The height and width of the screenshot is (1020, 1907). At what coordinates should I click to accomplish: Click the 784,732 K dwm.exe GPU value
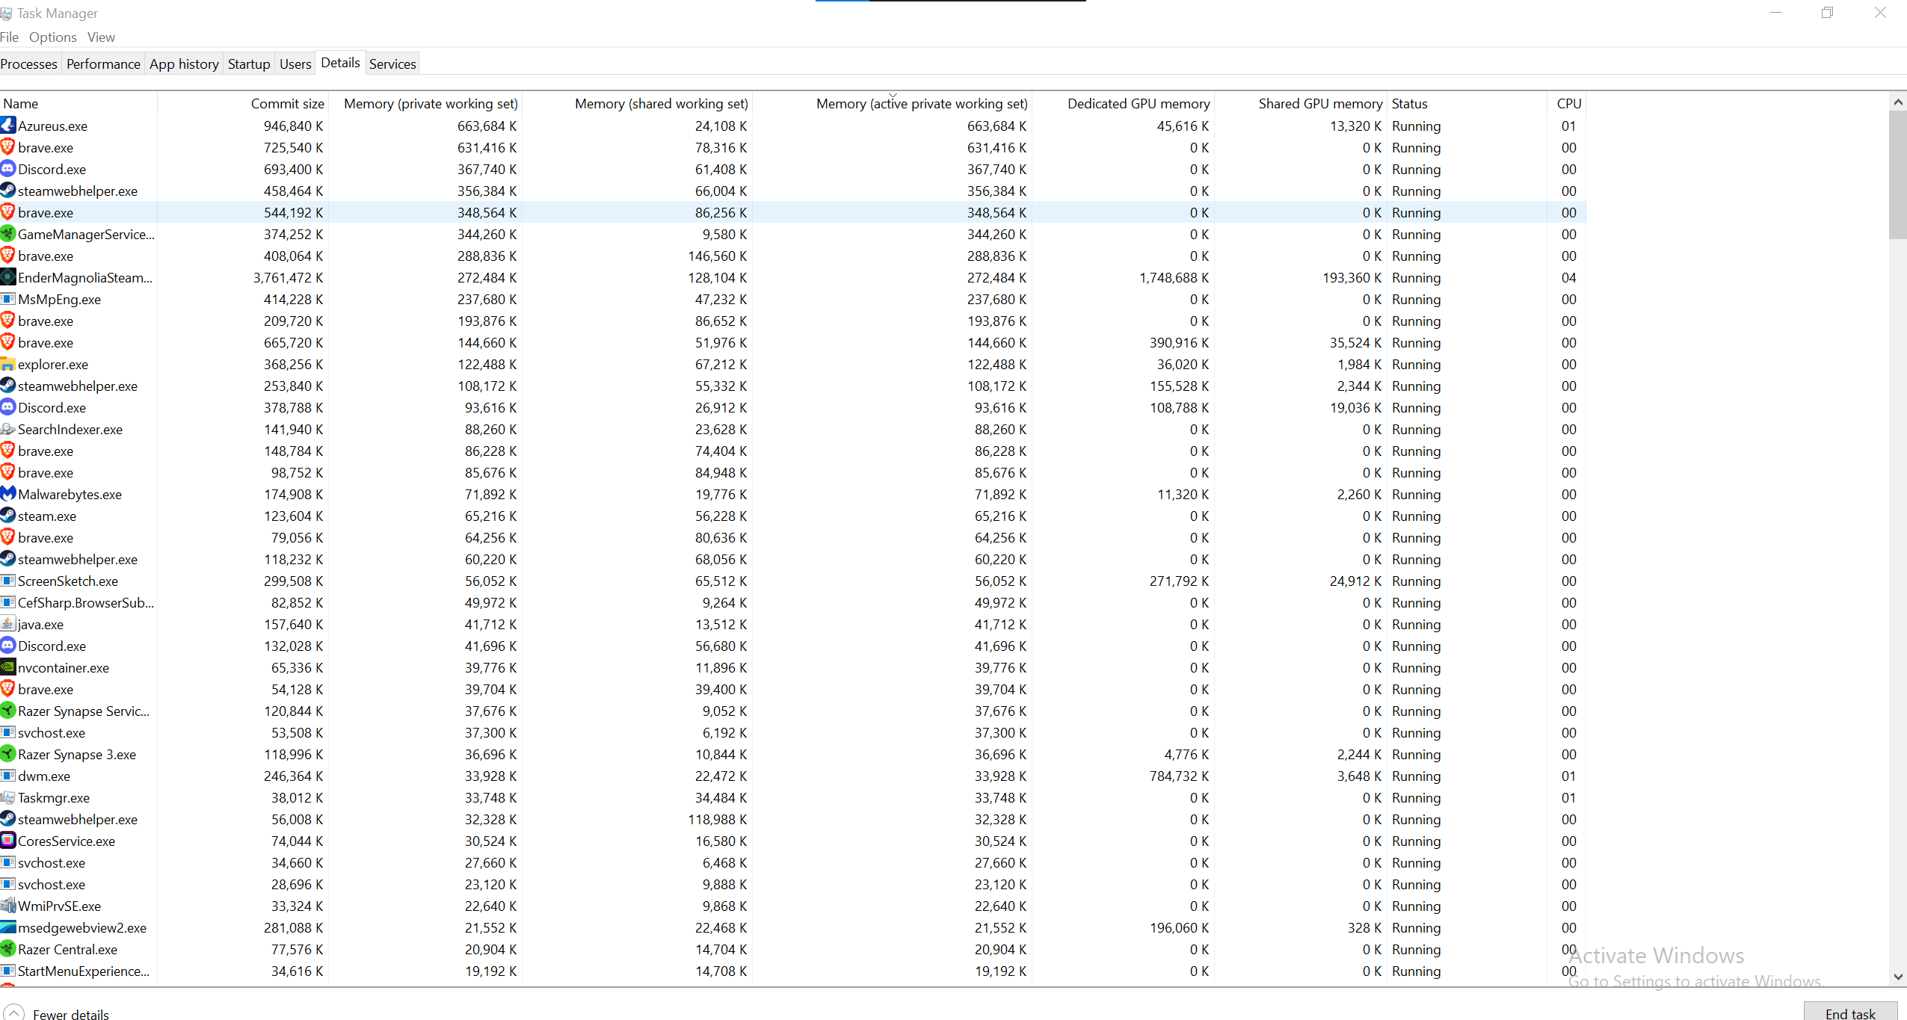click(x=1179, y=776)
